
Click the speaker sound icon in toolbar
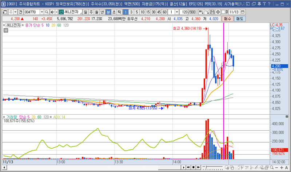[52, 12]
